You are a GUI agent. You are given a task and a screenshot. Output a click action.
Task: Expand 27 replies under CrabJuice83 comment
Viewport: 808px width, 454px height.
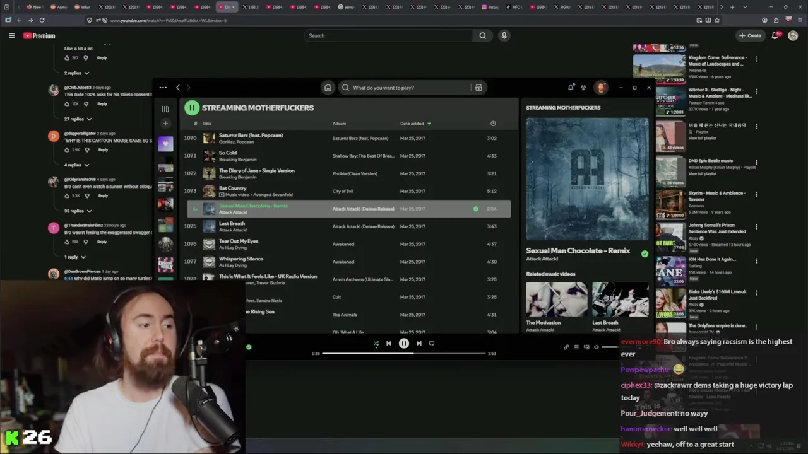click(x=78, y=119)
